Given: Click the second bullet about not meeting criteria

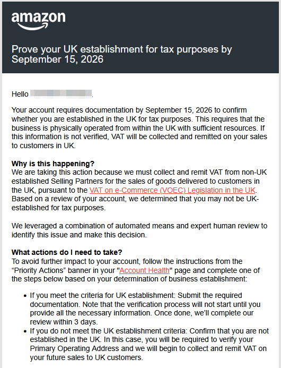Looking at the screenshot, I should click(x=150, y=344).
